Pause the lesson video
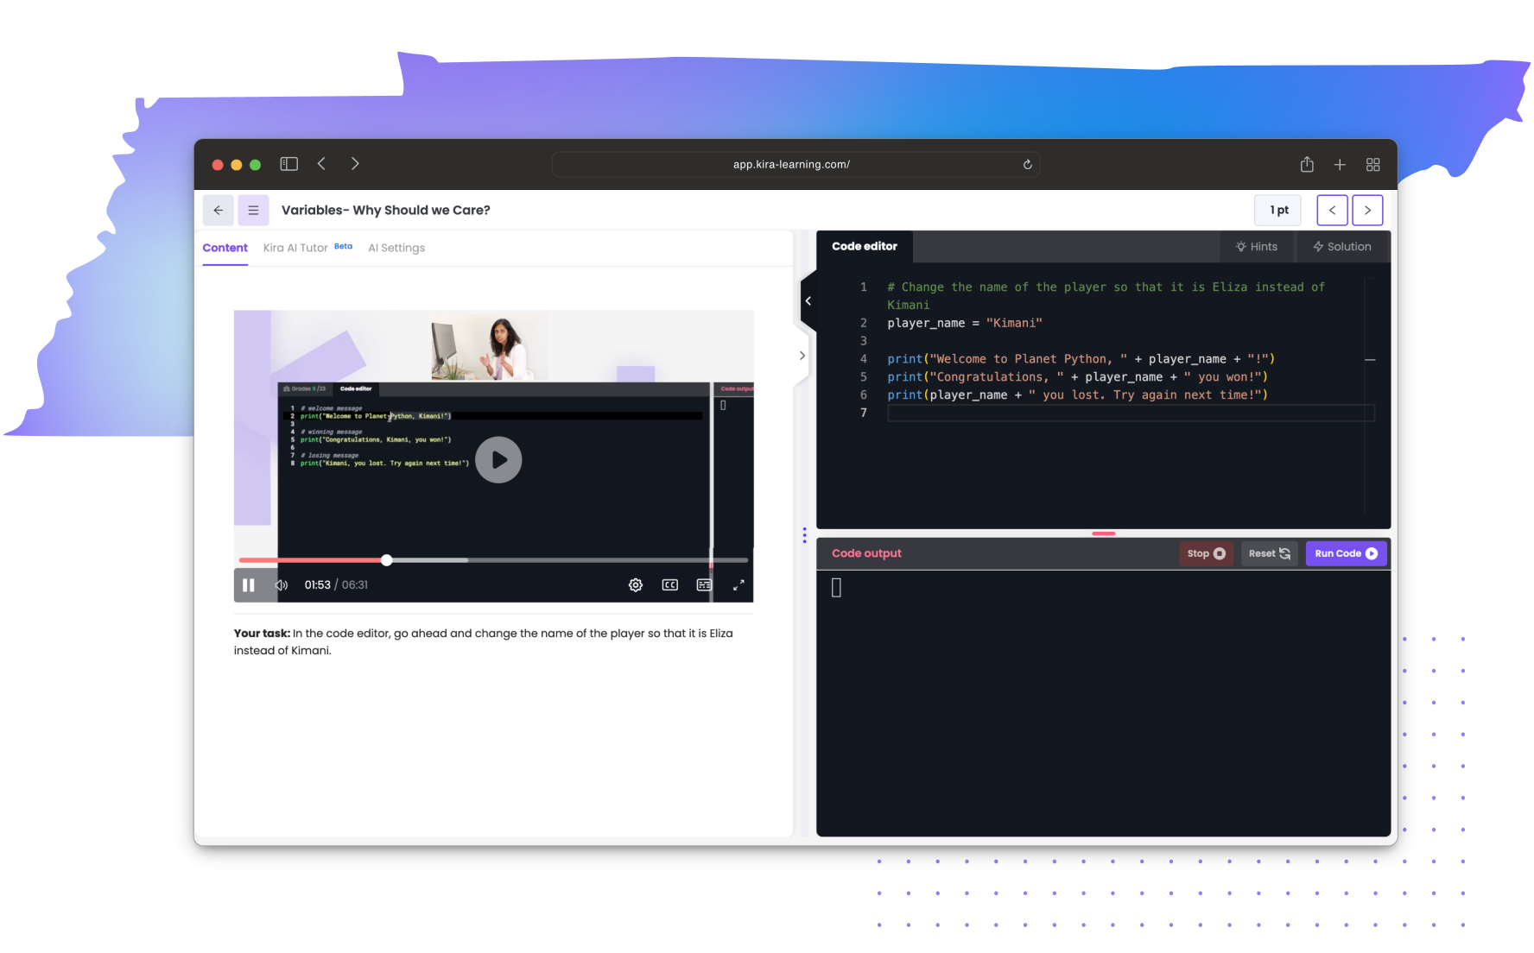1534x953 pixels. coord(249,585)
